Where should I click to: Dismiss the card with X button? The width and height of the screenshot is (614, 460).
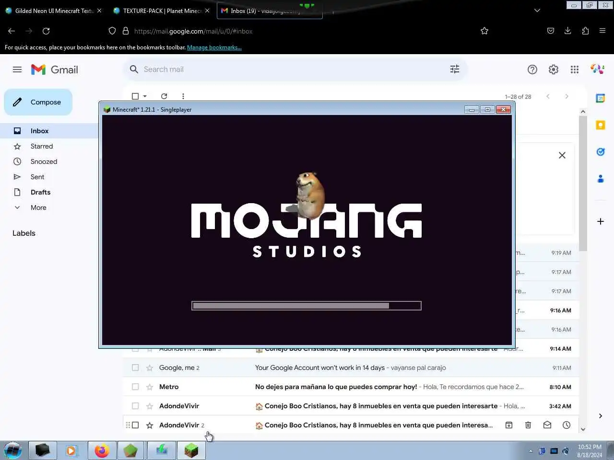[x=562, y=155]
